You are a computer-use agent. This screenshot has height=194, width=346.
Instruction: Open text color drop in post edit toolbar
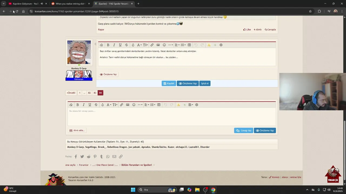[133, 45]
